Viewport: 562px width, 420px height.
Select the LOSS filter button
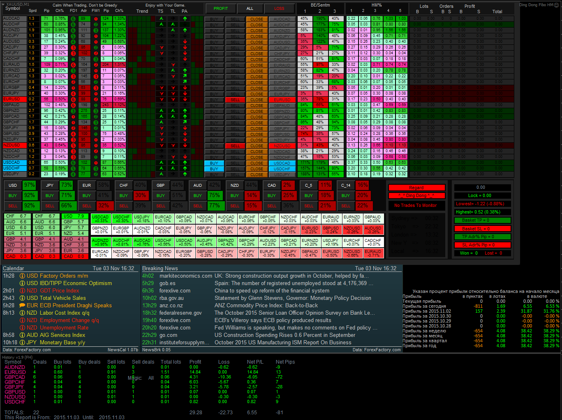click(x=279, y=8)
